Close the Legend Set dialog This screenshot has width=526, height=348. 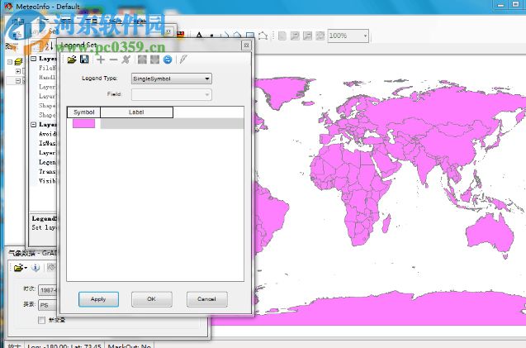point(246,45)
